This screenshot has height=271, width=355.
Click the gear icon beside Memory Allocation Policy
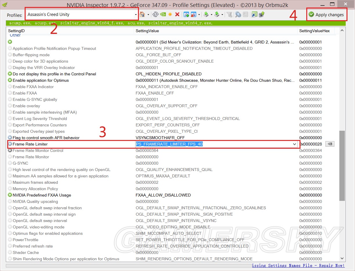click(10, 189)
